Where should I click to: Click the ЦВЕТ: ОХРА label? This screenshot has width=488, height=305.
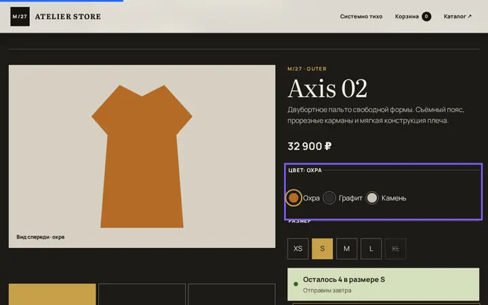click(305, 170)
